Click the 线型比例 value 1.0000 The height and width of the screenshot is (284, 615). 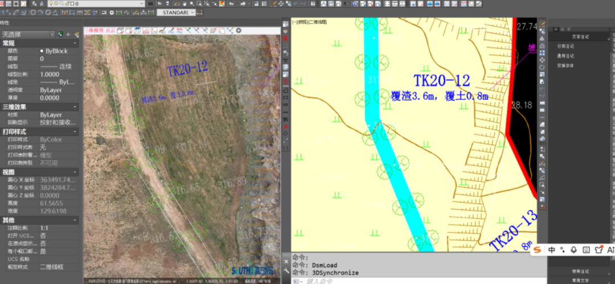coord(50,74)
